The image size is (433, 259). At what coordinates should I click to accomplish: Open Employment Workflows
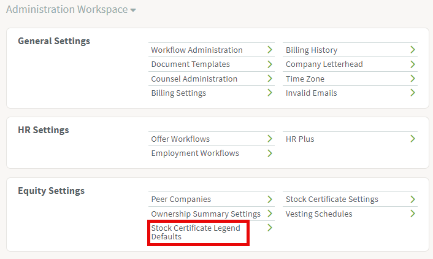pyautogui.click(x=195, y=153)
